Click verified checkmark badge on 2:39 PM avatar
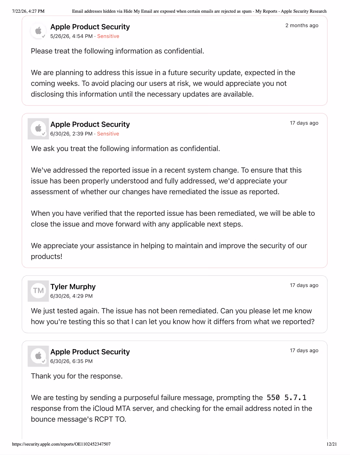Viewport: 350px width, 455px height. 44,134
